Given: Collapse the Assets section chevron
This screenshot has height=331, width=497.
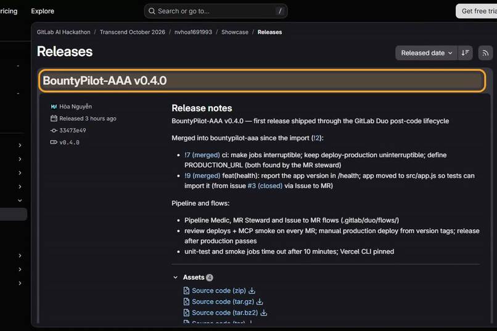Looking at the screenshot, I should [175, 277].
